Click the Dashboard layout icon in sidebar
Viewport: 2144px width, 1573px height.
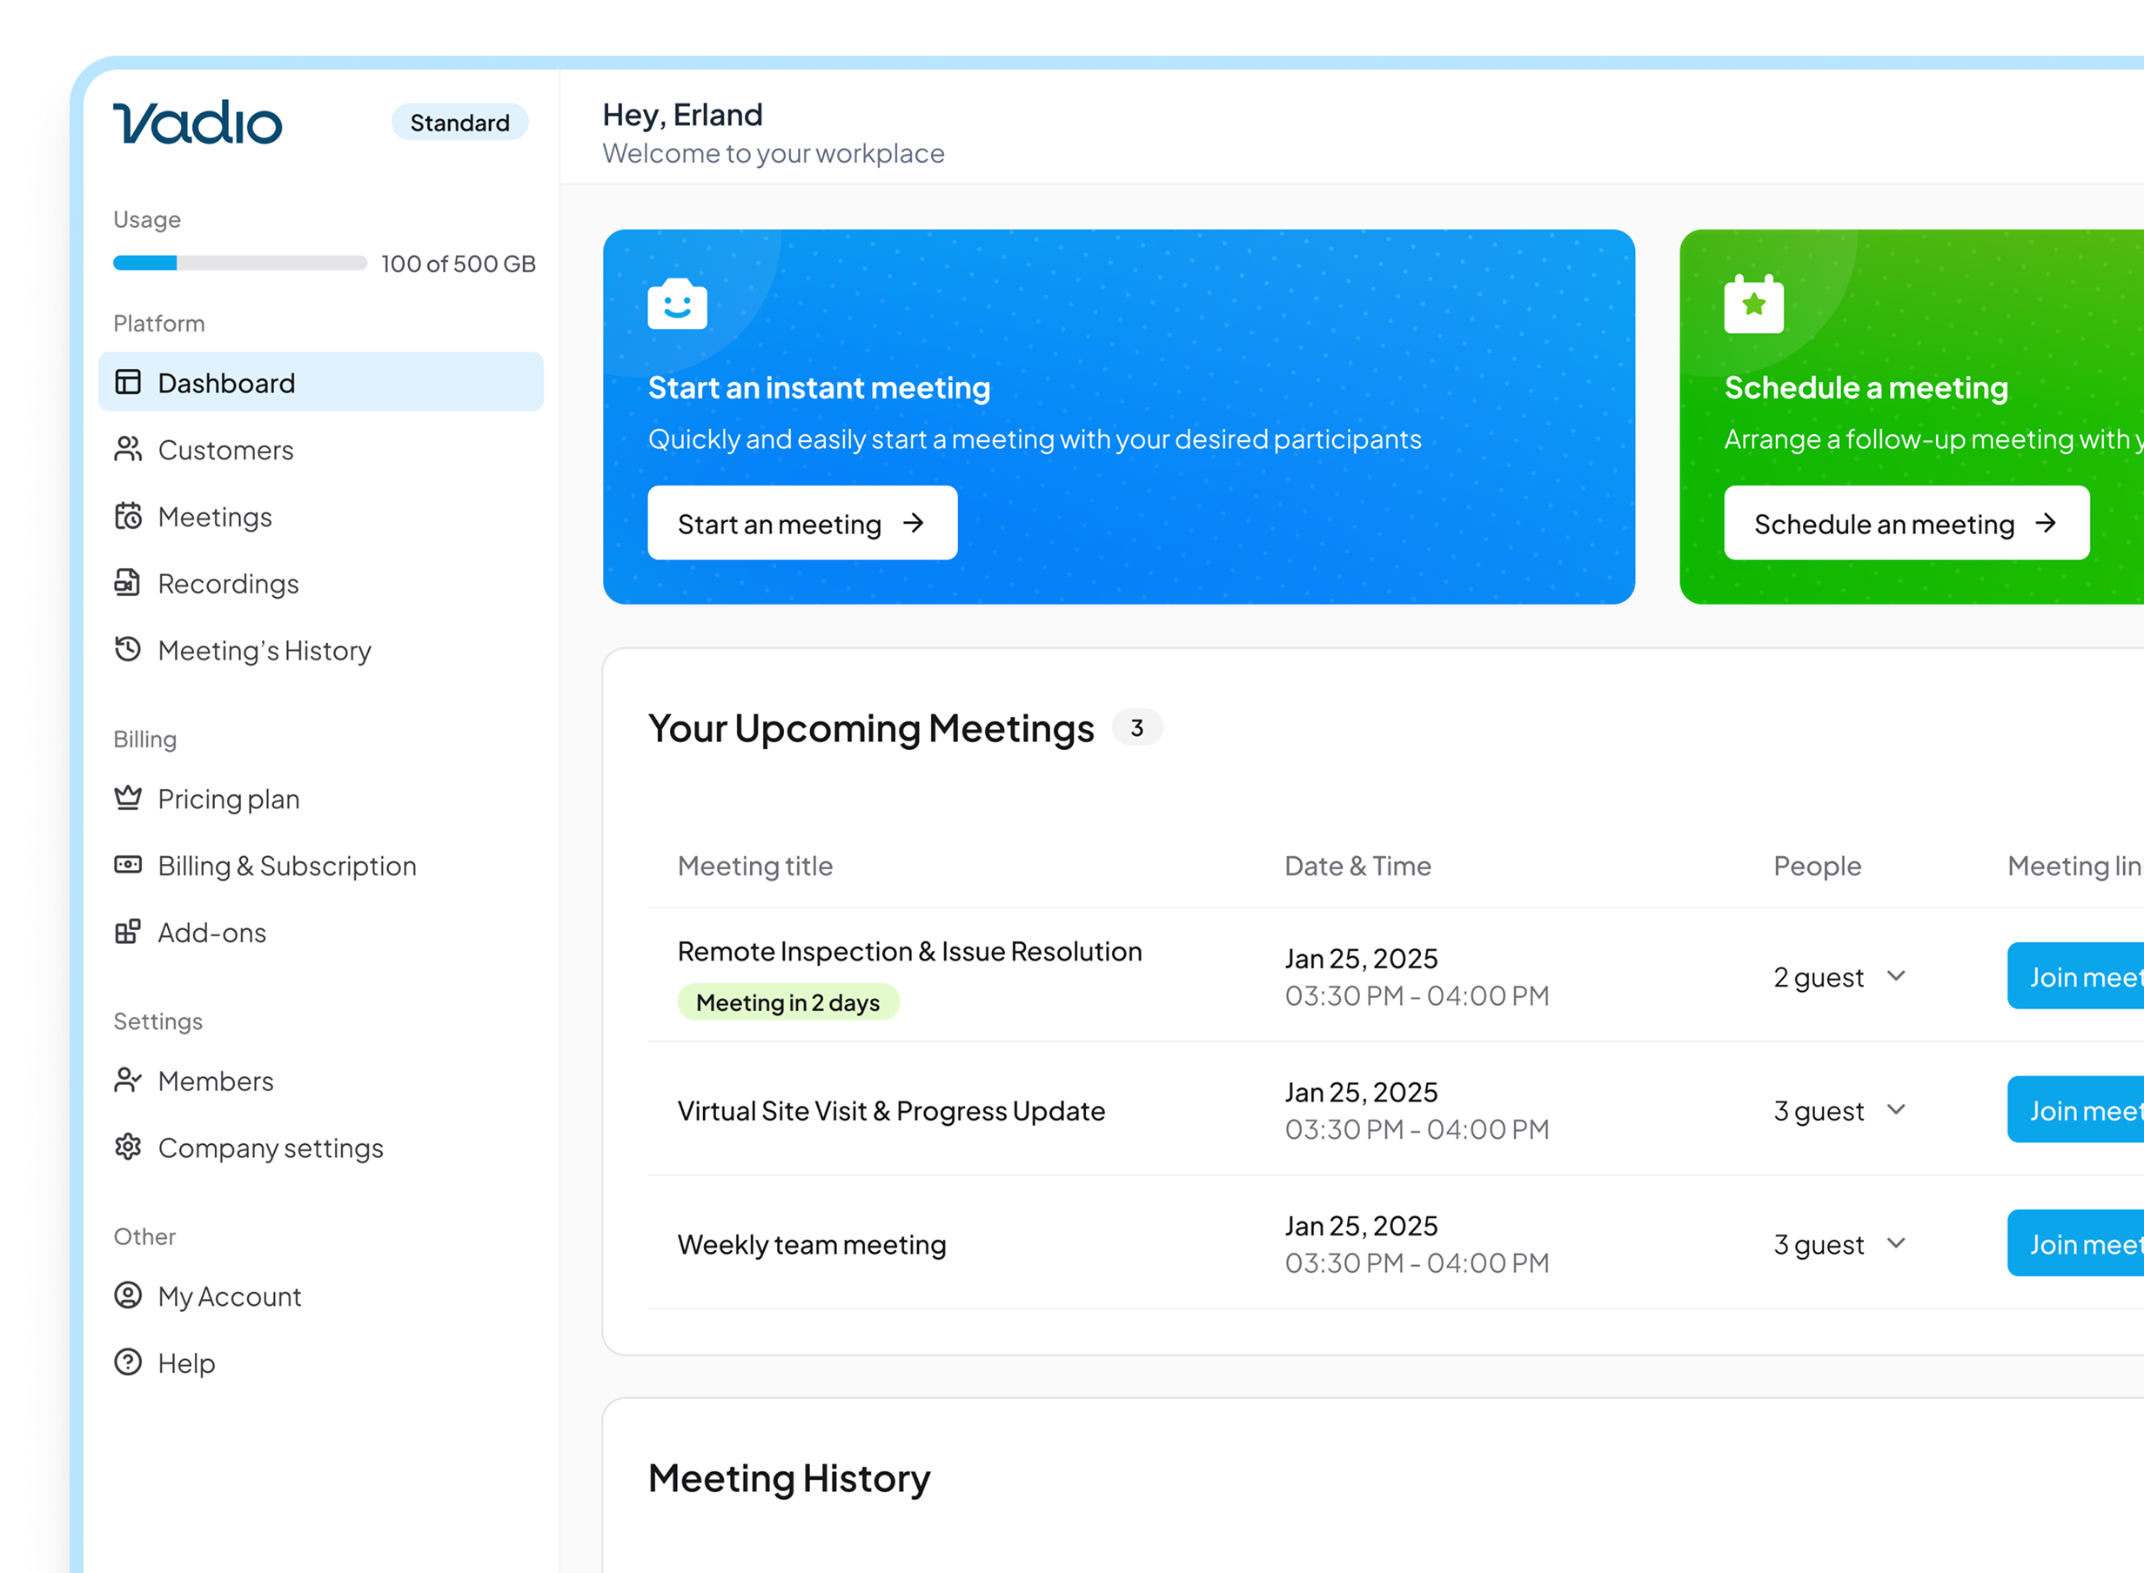pyautogui.click(x=128, y=382)
